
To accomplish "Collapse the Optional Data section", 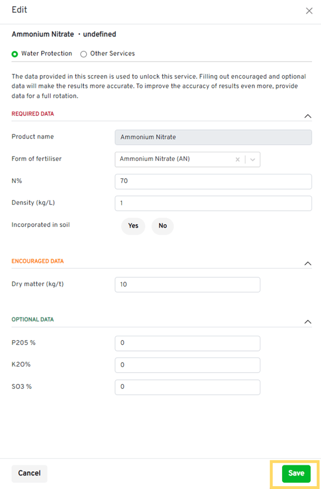I will (308, 322).
